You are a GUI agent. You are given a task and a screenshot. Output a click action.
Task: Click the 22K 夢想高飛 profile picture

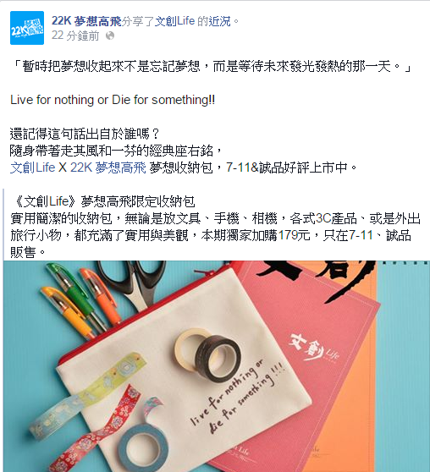[27, 28]
